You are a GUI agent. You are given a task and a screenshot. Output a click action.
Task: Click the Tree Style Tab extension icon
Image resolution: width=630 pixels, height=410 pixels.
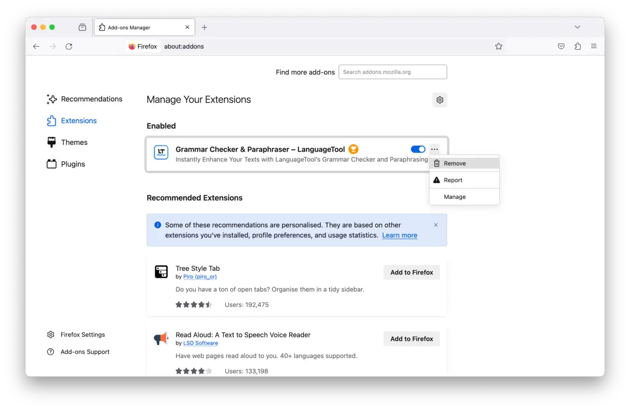pyautogui.click(x=161, y=272)
